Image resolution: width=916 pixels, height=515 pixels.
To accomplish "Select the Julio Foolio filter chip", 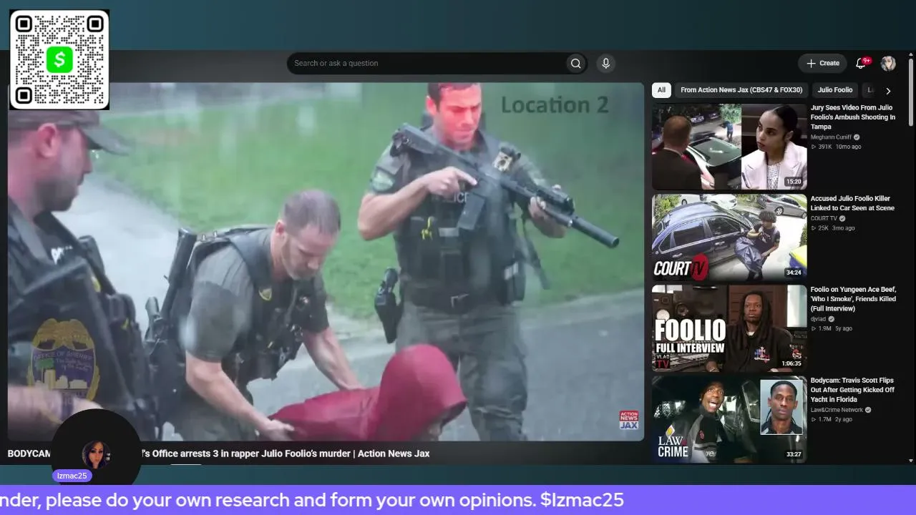I will click(834, 90).
